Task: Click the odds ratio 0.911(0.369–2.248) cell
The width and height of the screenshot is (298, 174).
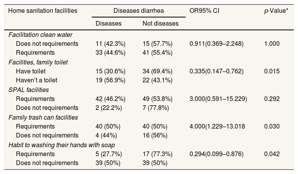Action: pyautogui.click(x=216, y=43)
